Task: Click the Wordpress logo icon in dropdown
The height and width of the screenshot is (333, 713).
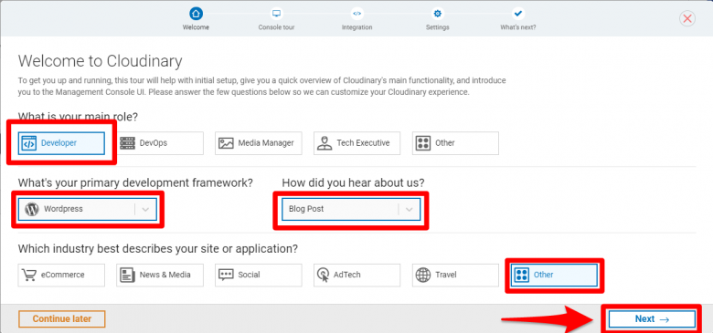Action: [31, 209]
